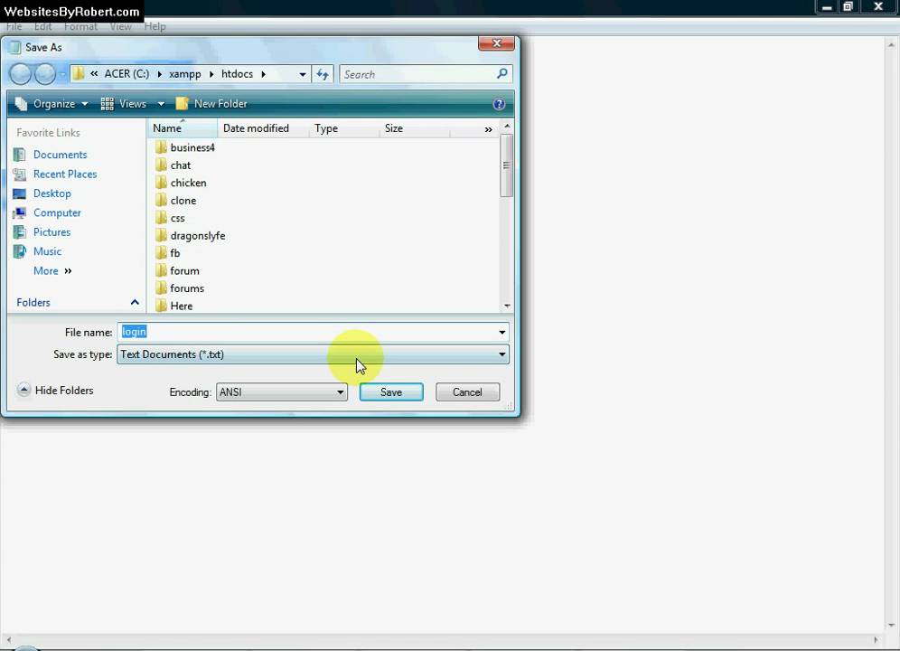Click the Hide Folders label

pyautogui.click(x=64, y=390)
